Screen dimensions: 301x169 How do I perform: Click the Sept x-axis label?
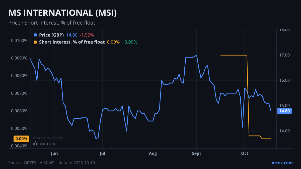click(197, 153)
